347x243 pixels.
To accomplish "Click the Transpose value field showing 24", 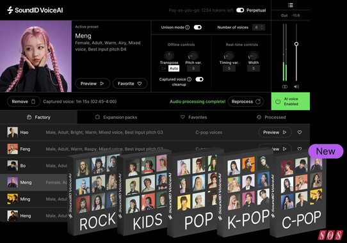I will click(x=163, y=68).
